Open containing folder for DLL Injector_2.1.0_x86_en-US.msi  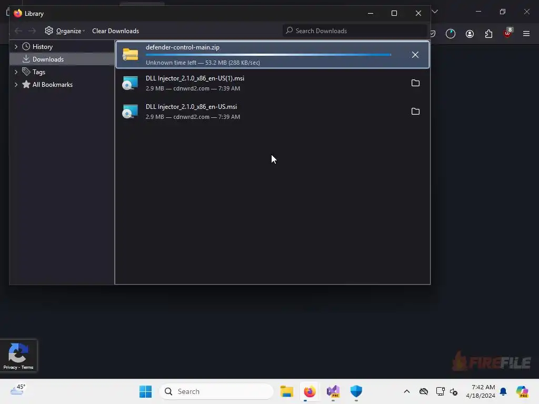point(415,112)
